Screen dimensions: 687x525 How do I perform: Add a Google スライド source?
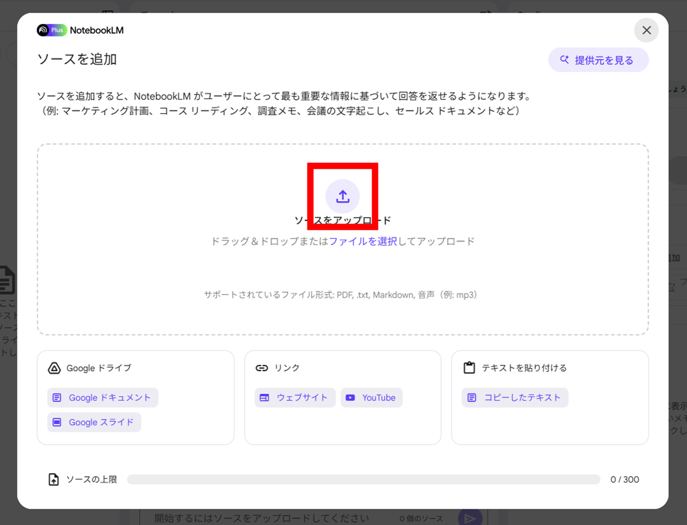pyautogui.click(x=94, y=422)
